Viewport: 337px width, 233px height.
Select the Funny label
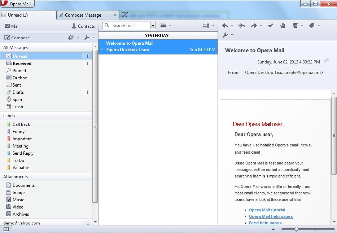(46, 131)
